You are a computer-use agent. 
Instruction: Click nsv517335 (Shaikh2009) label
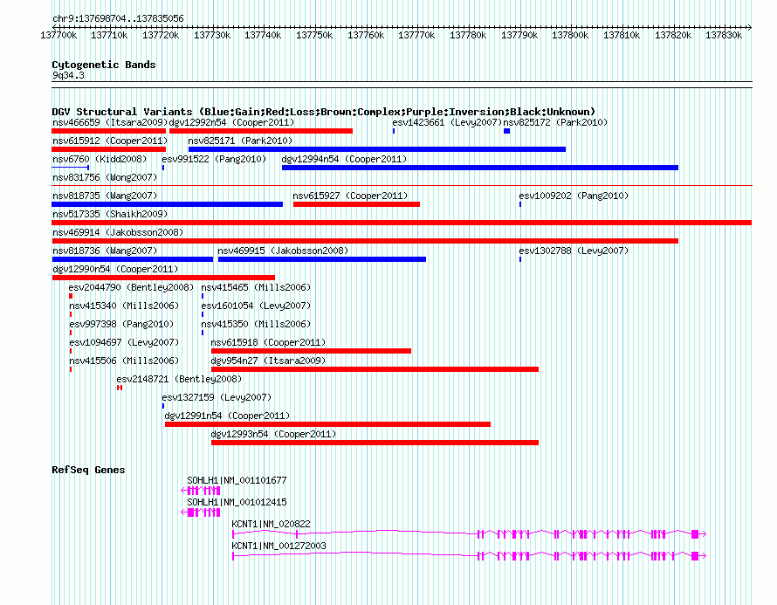click(x=110, y=214)
